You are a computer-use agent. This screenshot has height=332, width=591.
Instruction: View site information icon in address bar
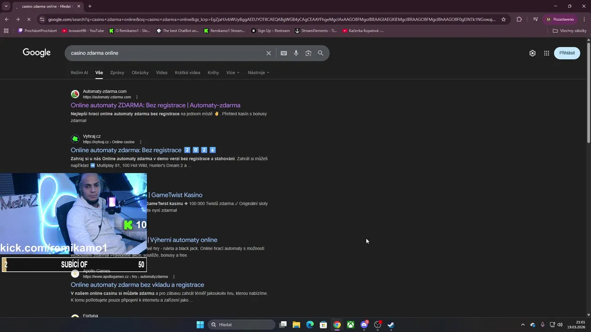coord(42,19)
